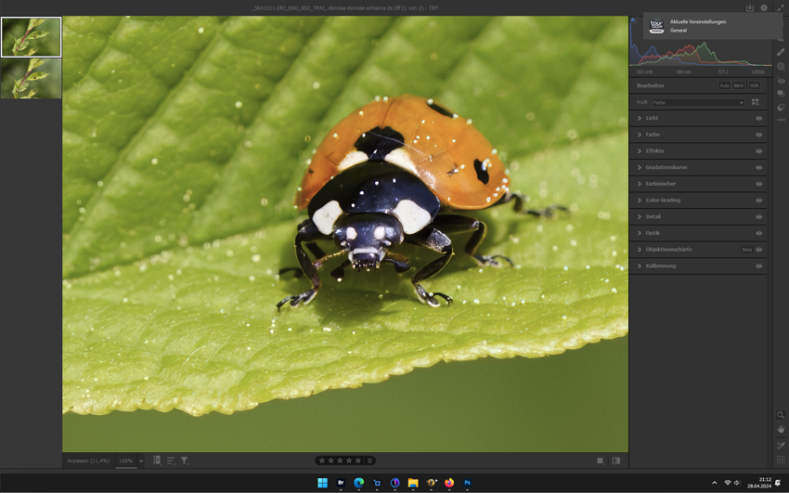Select the Zoom tool in right toolbar
This screenshot has width=789, height=493.
tap(781, 415)
